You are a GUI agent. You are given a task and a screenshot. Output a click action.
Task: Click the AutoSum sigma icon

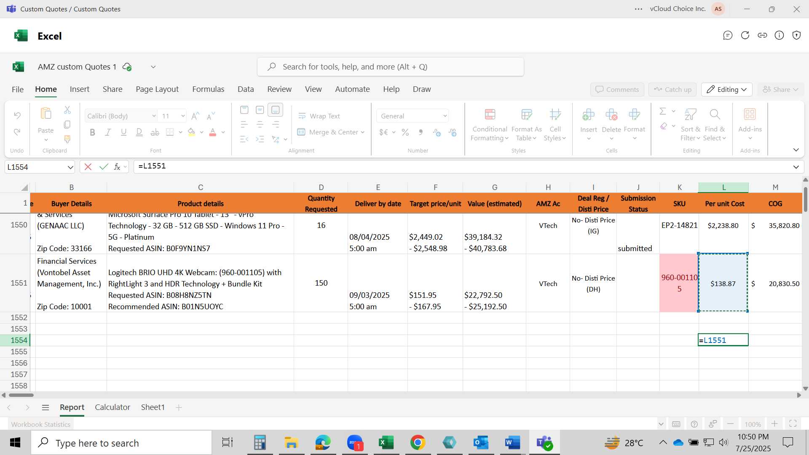(663, 111)
